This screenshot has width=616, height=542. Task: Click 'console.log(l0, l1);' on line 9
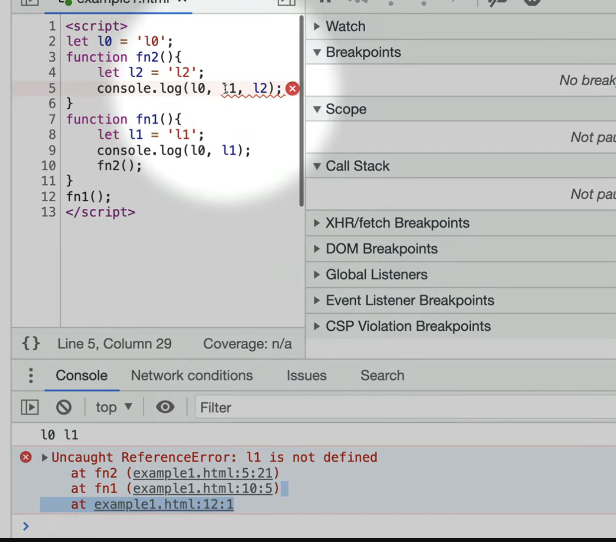pos(174,150)
